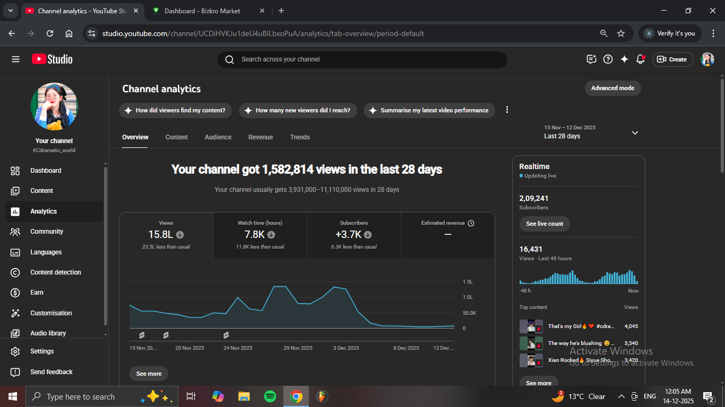This screenshot has width=725, height=407.
Task: Open the hamburger navigation menu
Action: [15, 59]
